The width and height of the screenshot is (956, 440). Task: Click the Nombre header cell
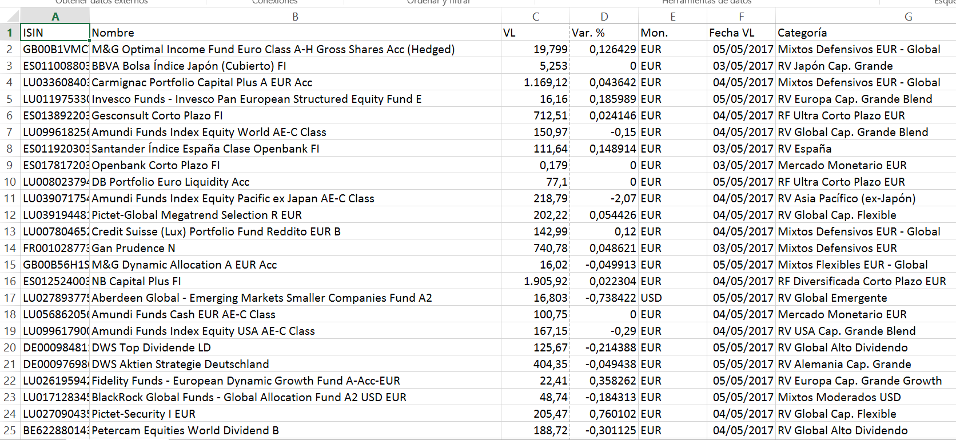tap(296, 33)
